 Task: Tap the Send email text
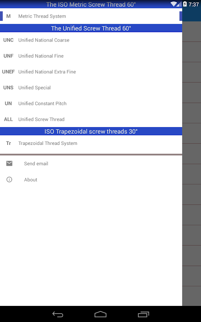coord(36,164)
